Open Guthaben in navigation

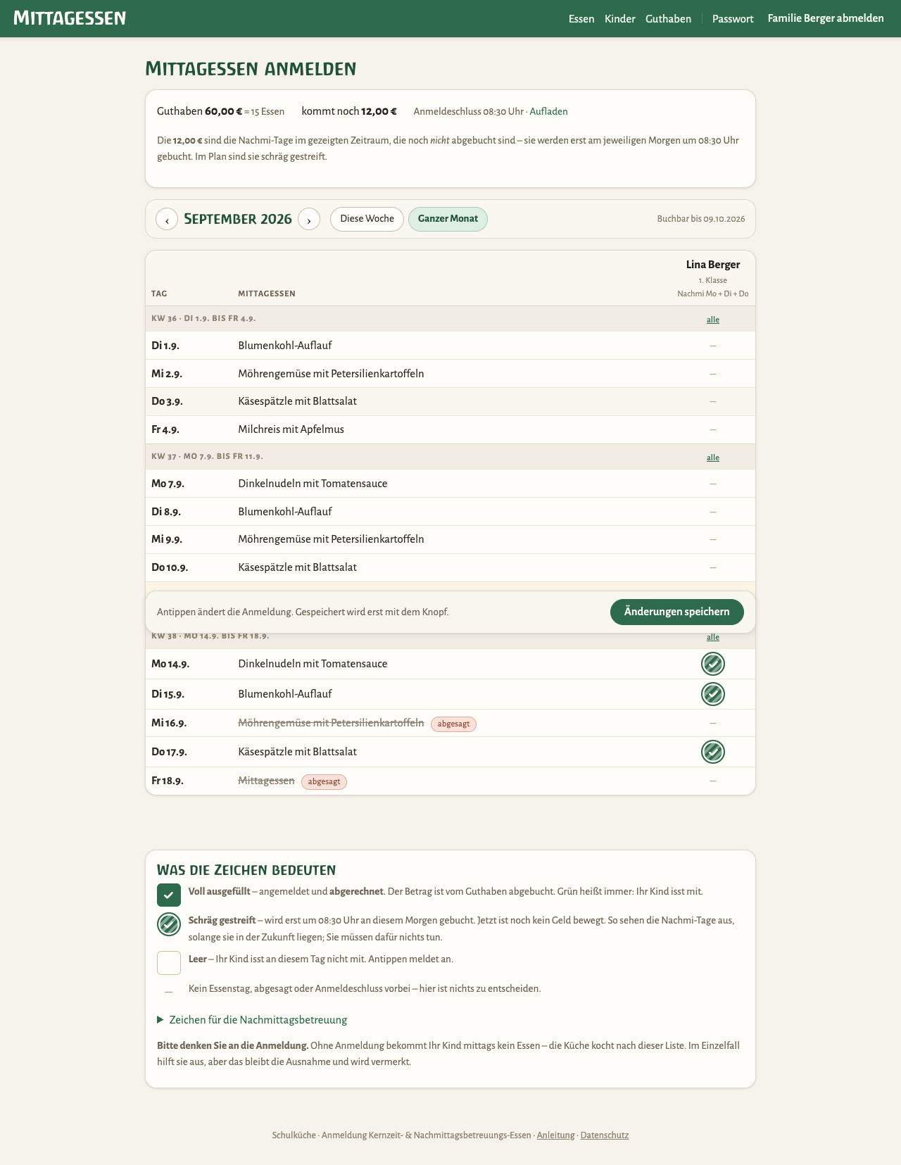click(x=668, y=19)
